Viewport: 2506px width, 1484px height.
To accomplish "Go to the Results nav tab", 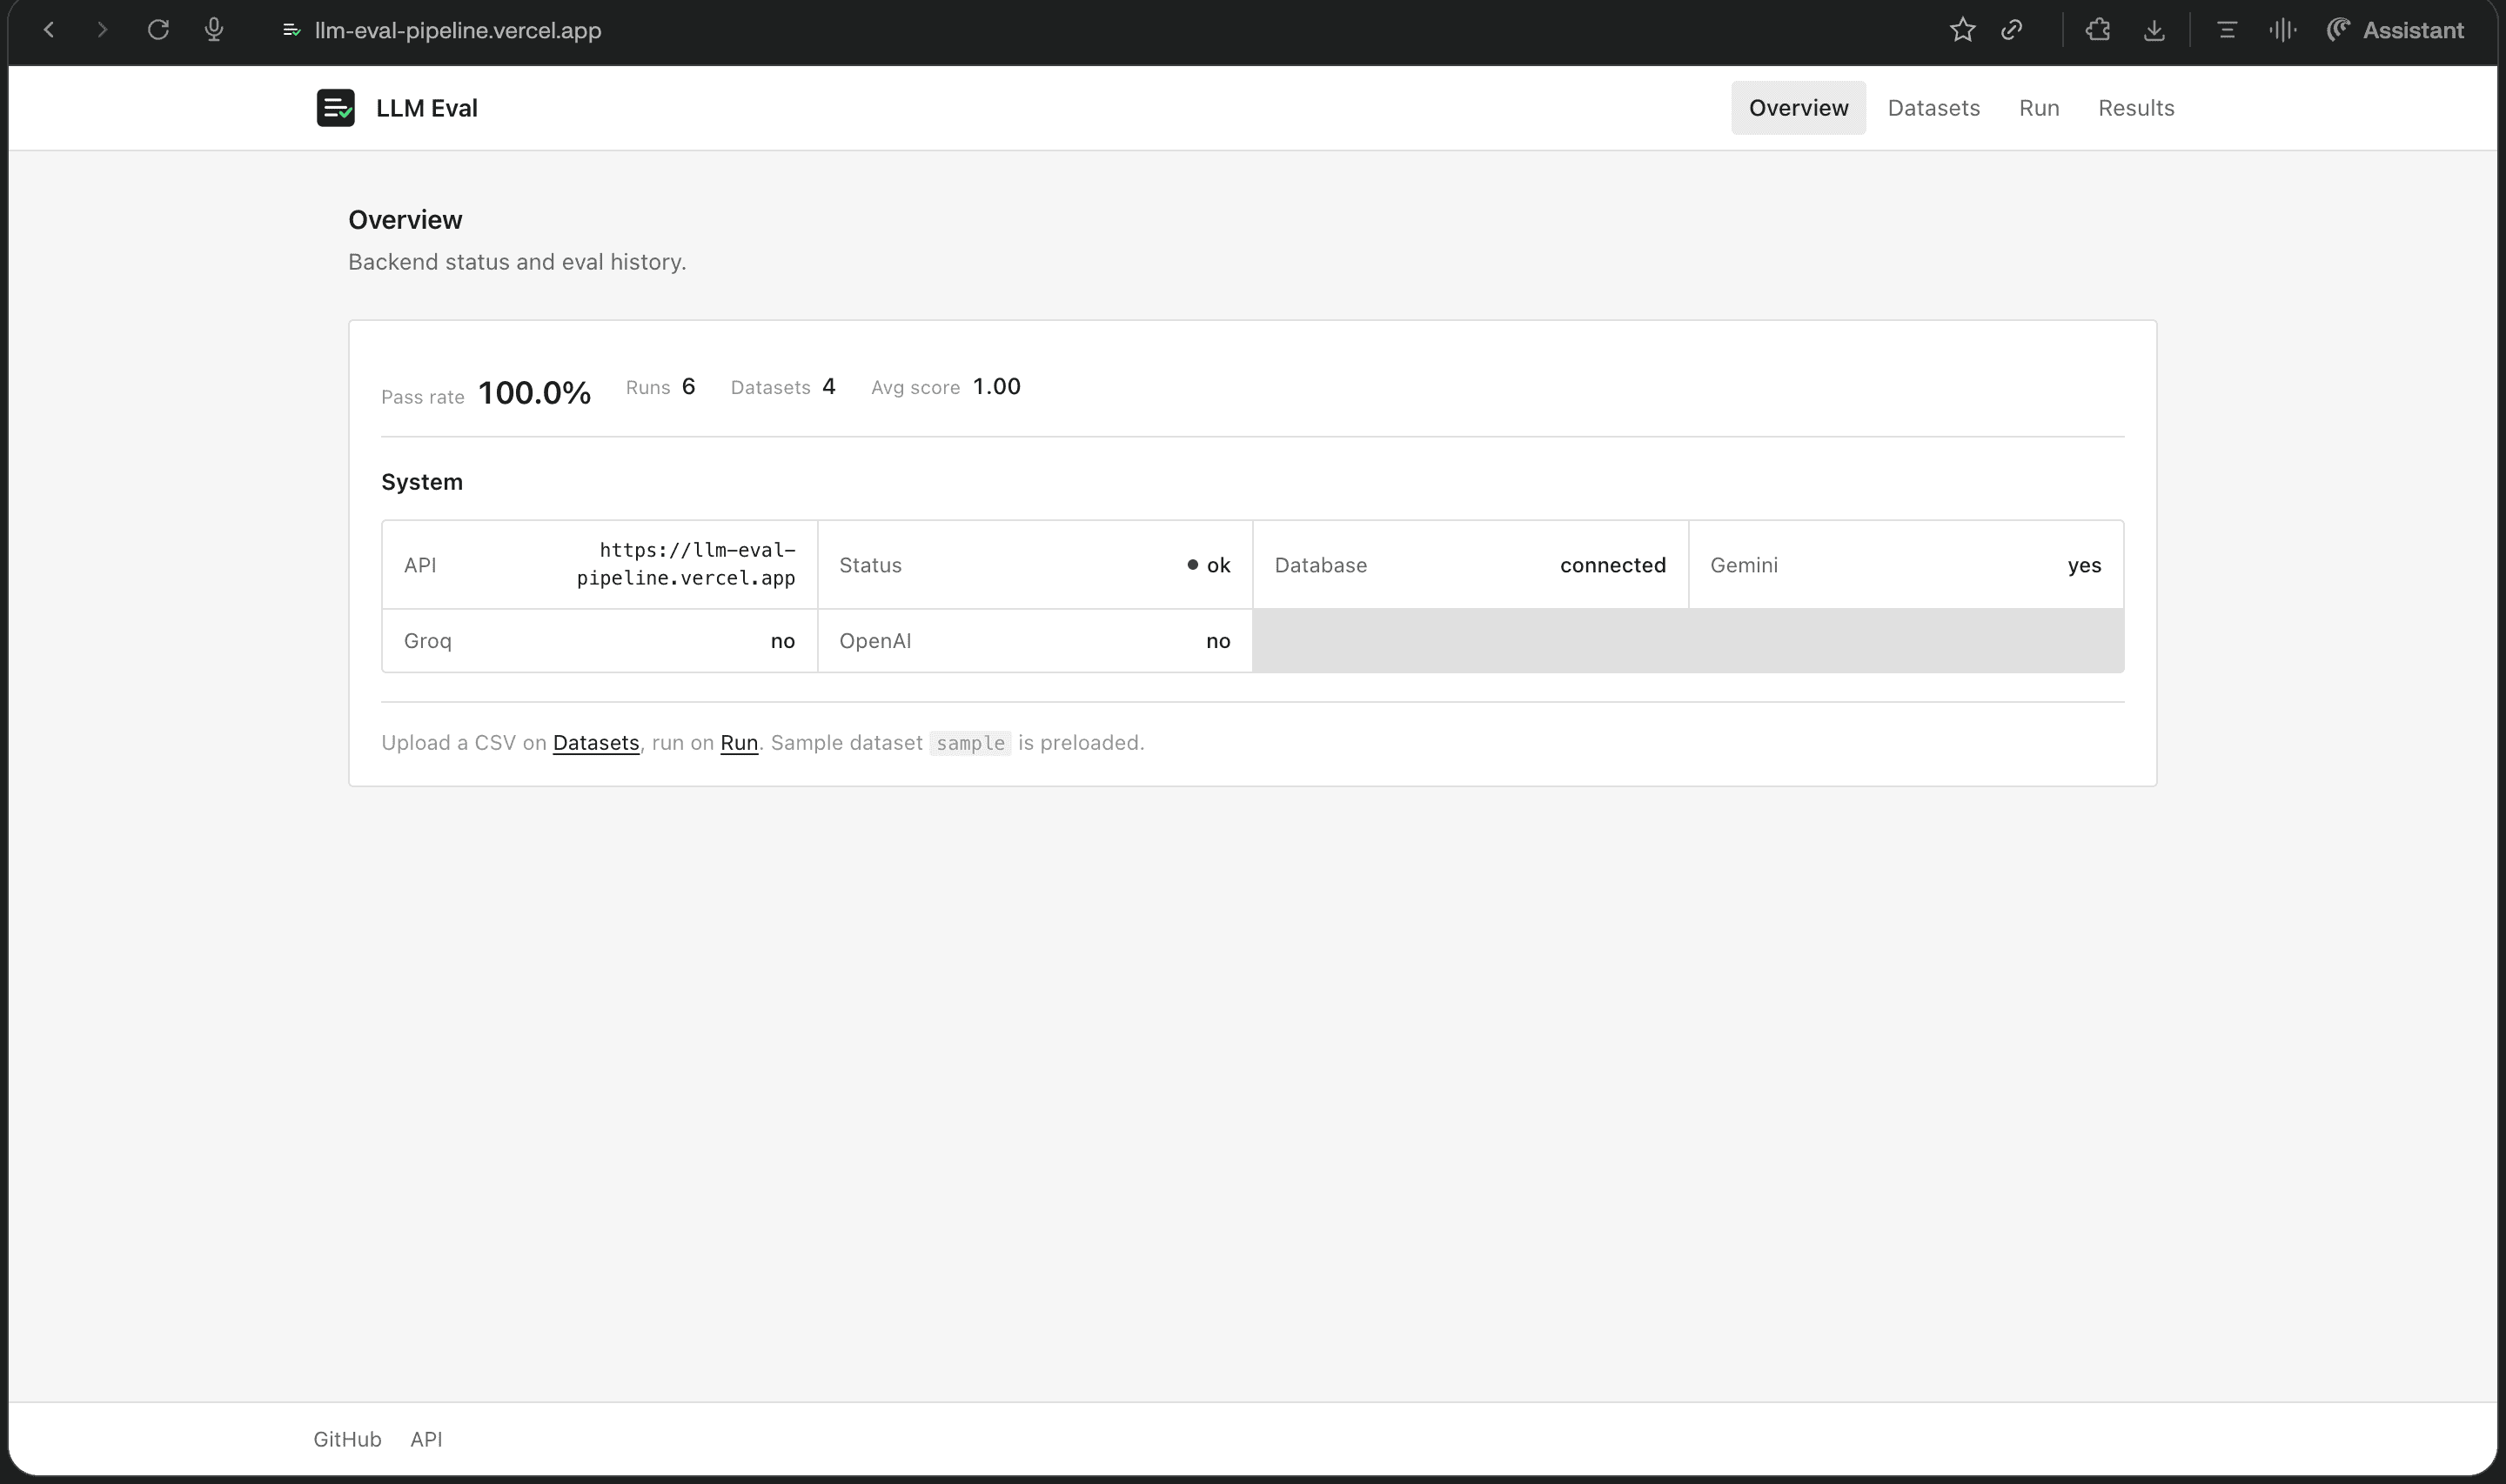I will click(2136, 108).
